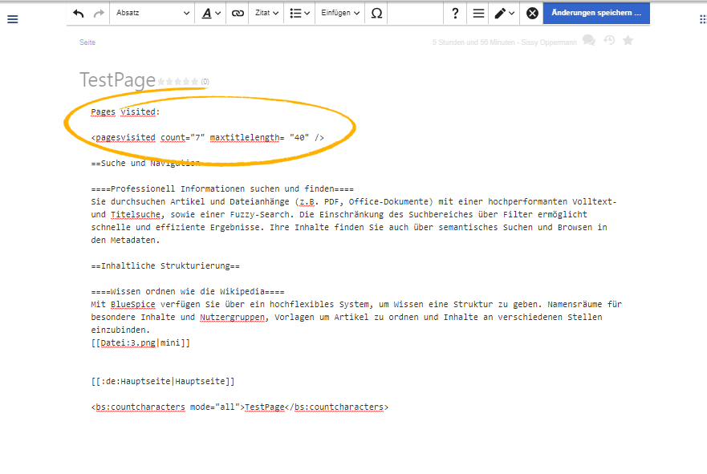Screen dimensions: 707x474
Task: Click the word Nutzergruppen in text
Action: pyautogui.click(x=232, y=317)
